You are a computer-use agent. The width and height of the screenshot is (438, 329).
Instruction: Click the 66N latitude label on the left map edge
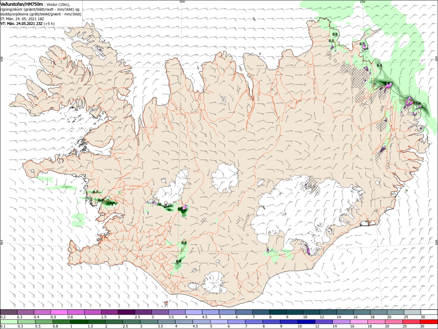click(2, 59)
